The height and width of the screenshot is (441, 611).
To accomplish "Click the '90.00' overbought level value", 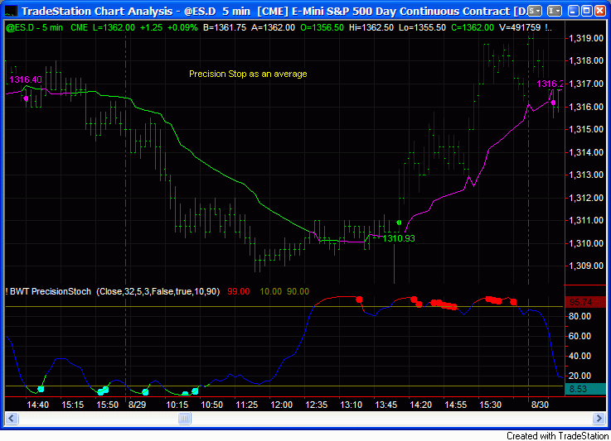I will [x=298, y=291].
